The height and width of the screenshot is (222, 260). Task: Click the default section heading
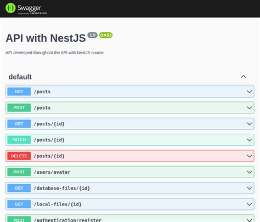pos(20,77)
